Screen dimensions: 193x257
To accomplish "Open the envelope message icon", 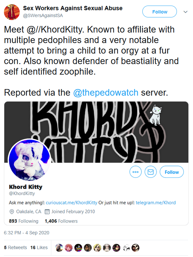I will point(151,172).
